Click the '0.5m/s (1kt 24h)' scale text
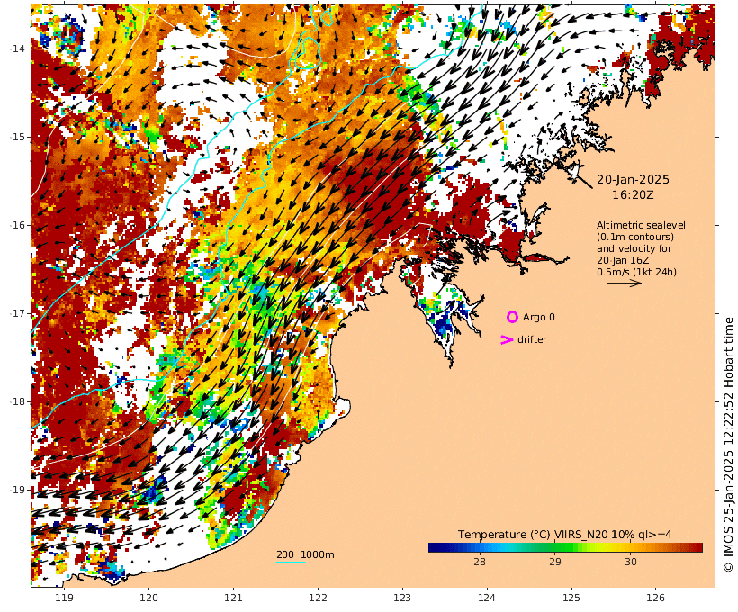 (636, 272)
